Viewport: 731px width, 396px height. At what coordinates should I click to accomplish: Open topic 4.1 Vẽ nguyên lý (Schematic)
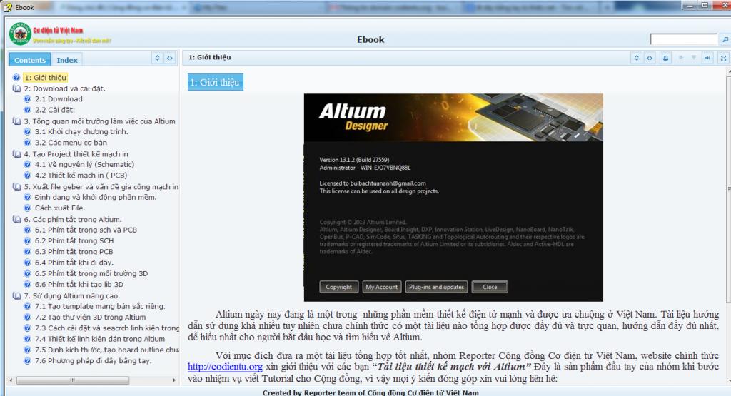[x=84, y=164]
